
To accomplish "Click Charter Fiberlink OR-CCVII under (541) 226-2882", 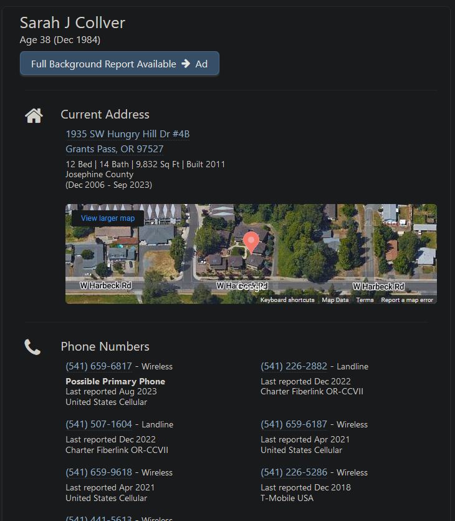I will (x=312, y=391).
